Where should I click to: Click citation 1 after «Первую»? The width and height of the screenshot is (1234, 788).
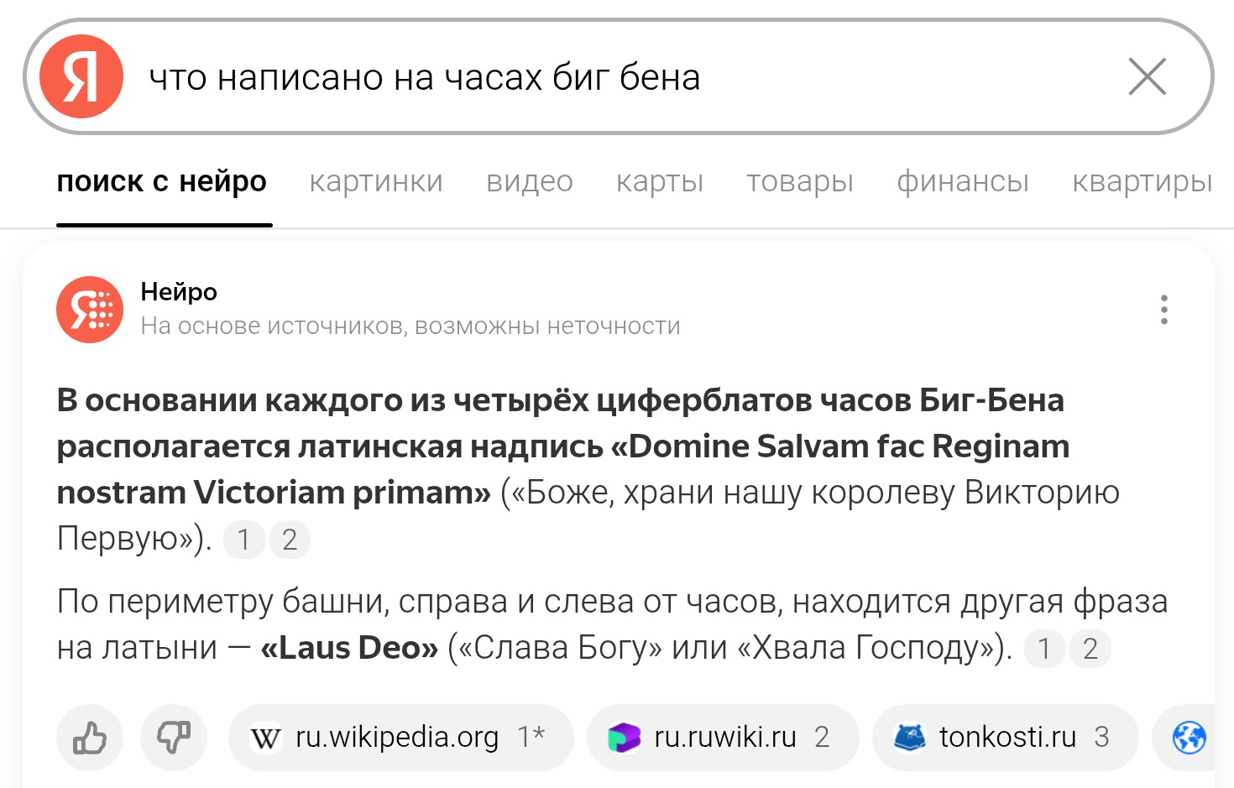(243, 540)
